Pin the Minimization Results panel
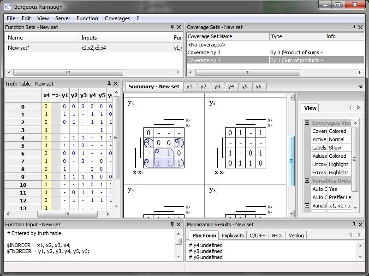The image size is (369, 276). click(x=354, y=224)
